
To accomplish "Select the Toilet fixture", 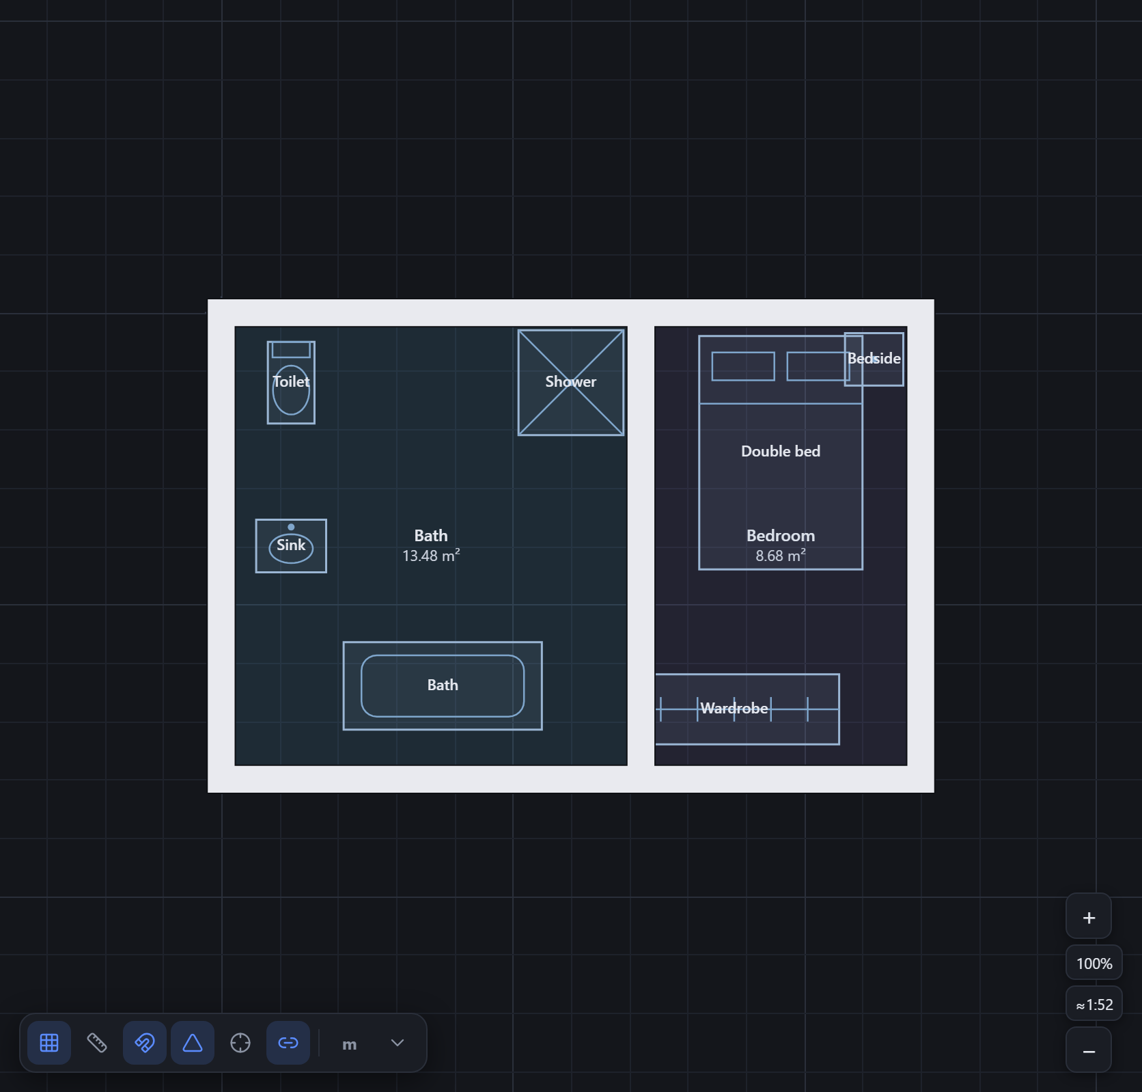I will click(291, 383).
